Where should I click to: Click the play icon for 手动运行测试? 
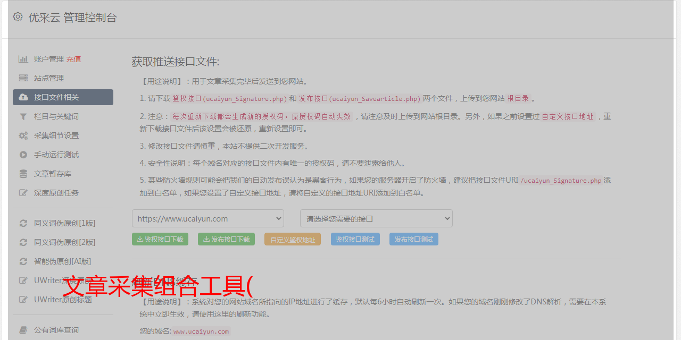23,155
